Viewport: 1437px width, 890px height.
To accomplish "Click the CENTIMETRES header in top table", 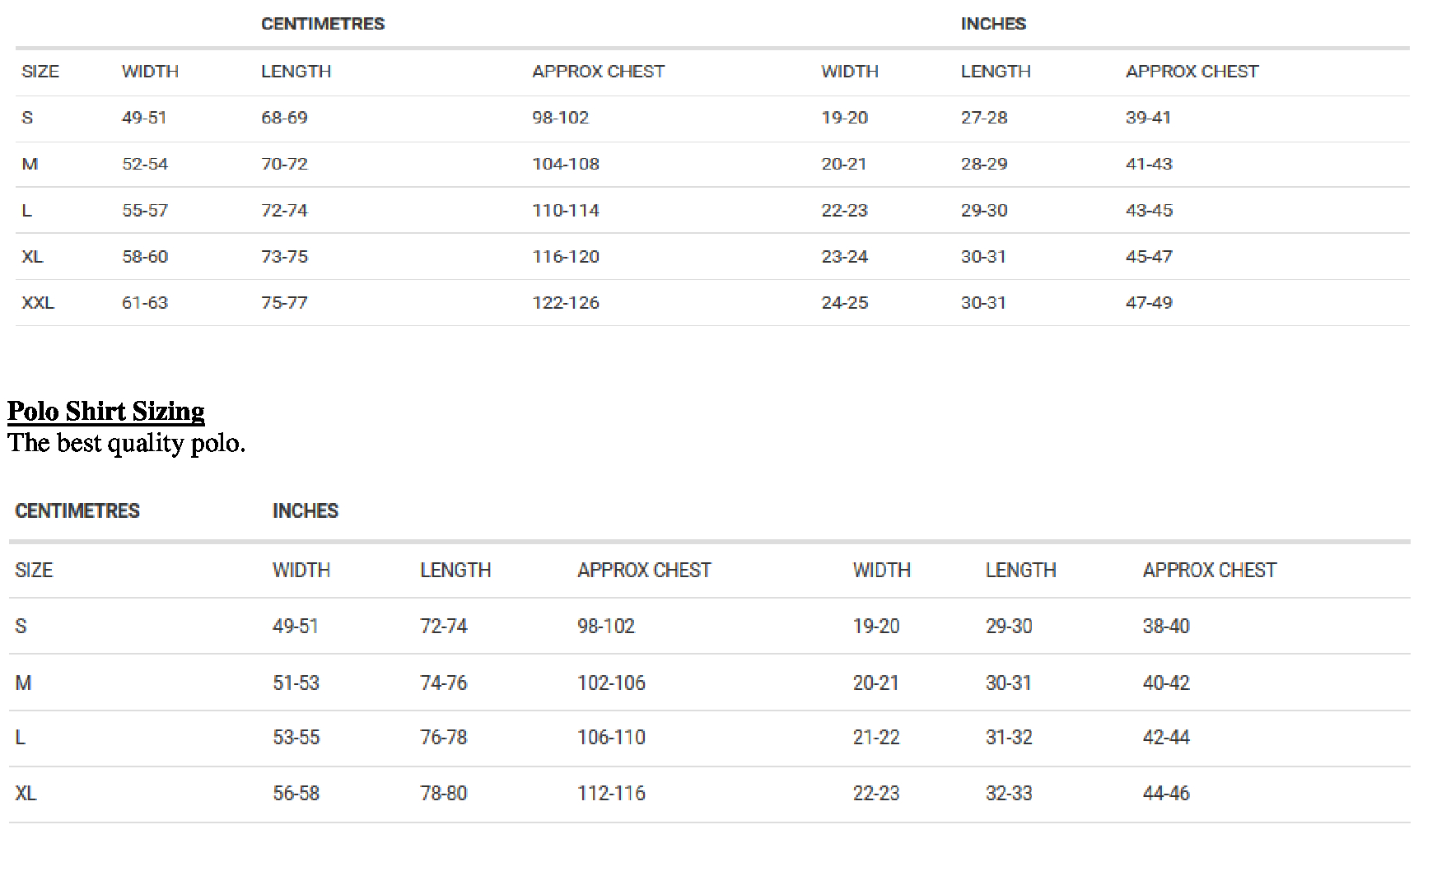I will [x=322, y=24].
